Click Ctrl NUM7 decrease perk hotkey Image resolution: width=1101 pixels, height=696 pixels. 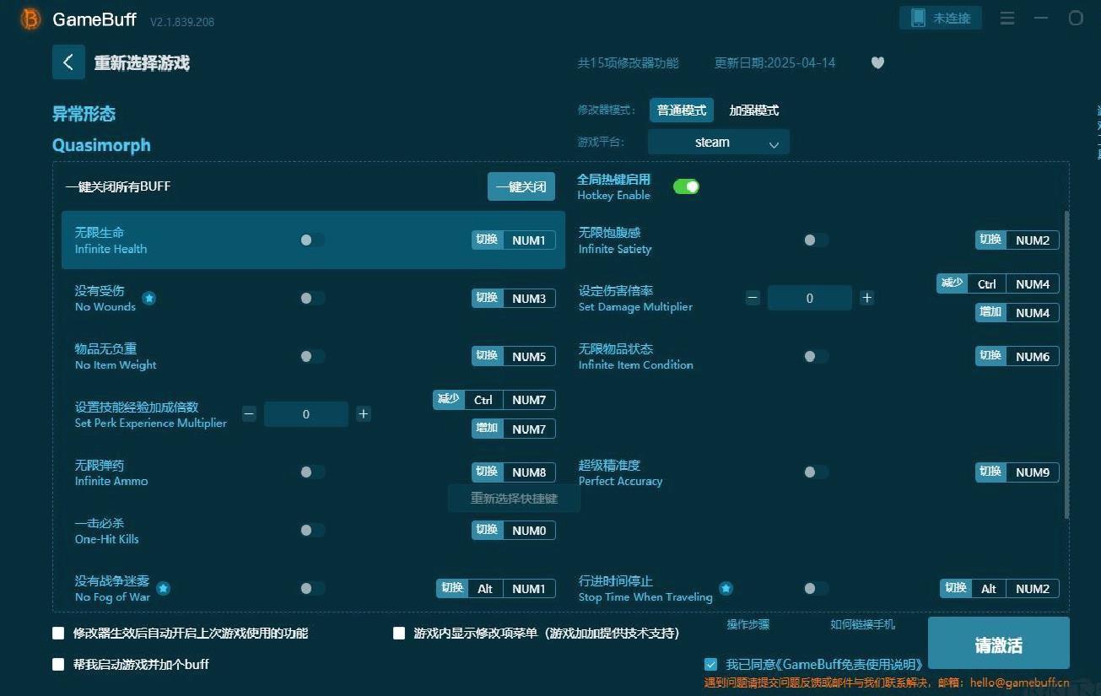pos(494,399)
